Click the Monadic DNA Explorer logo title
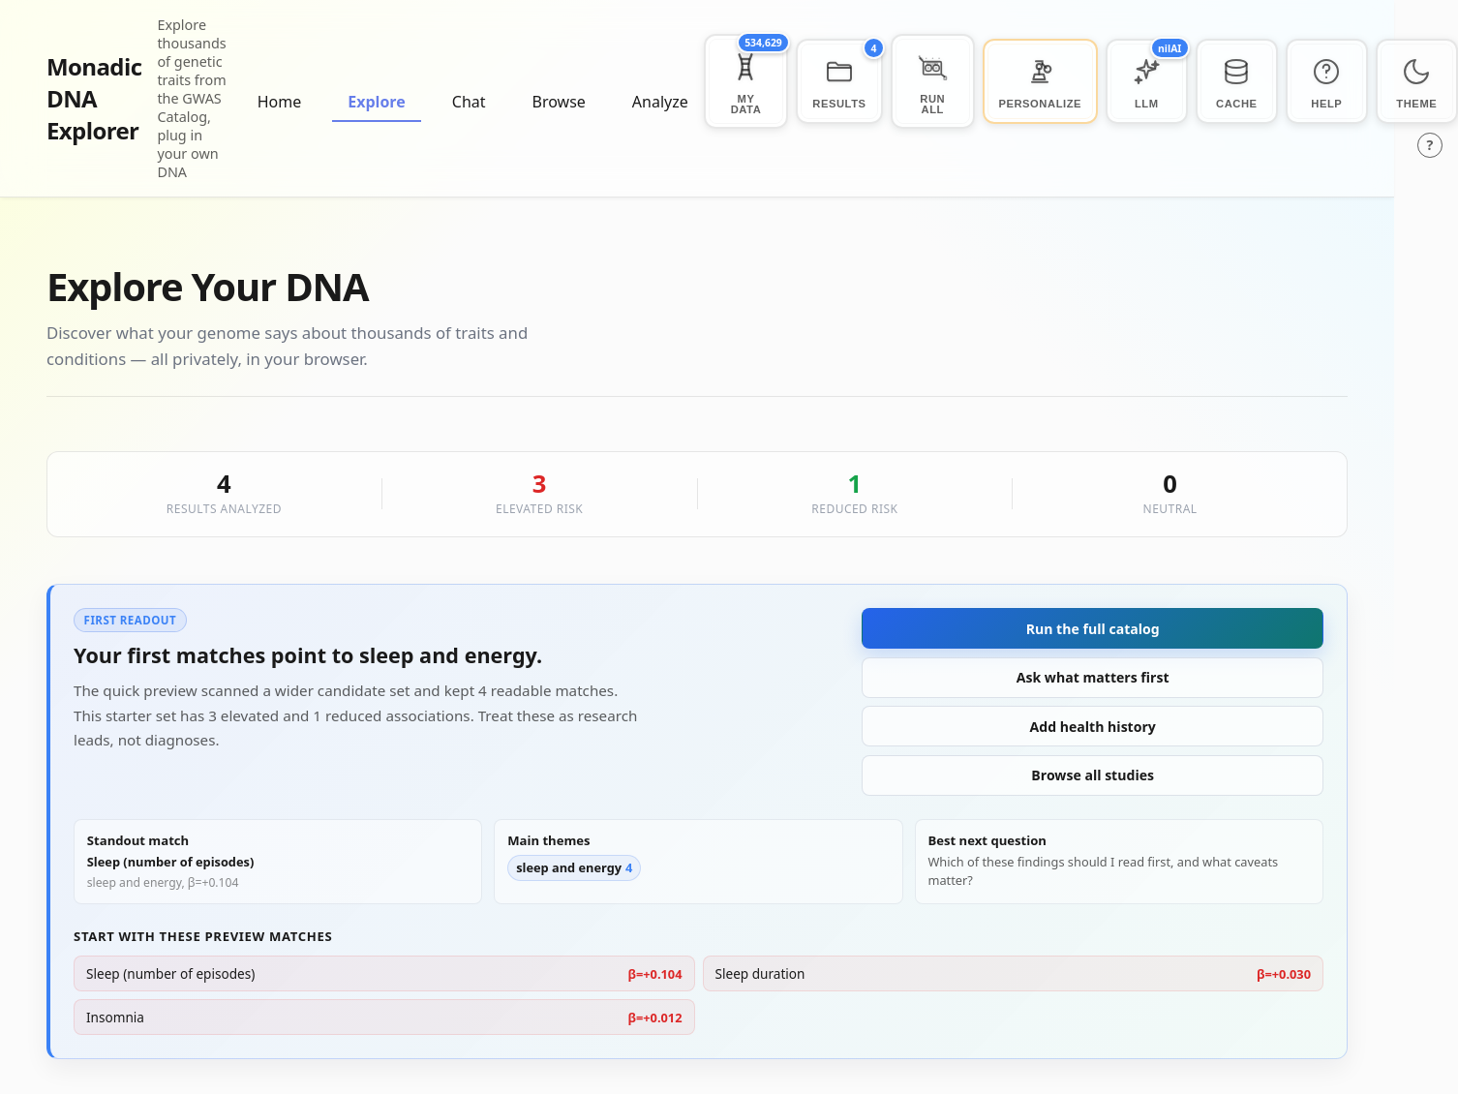This screenshot has height=1094, width=1458. click(x=95, y=99)
